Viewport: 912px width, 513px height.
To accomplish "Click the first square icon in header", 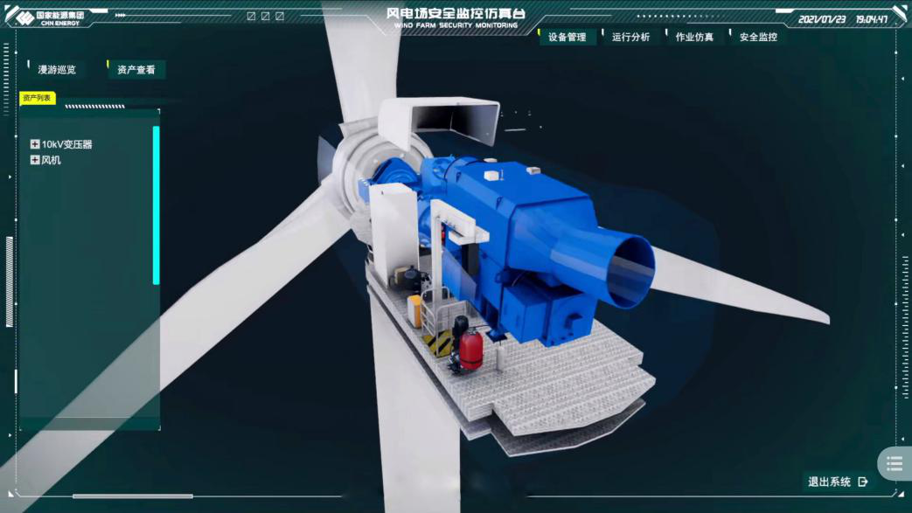I will 252,17.
